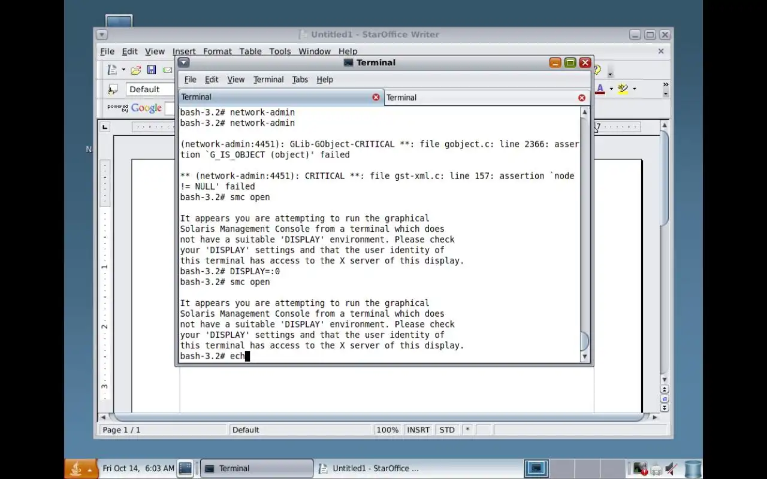The height and width of the screenshot is (479, 767).
Task: Open the Terminal window's File menu
Action: [x=191, y=80]
